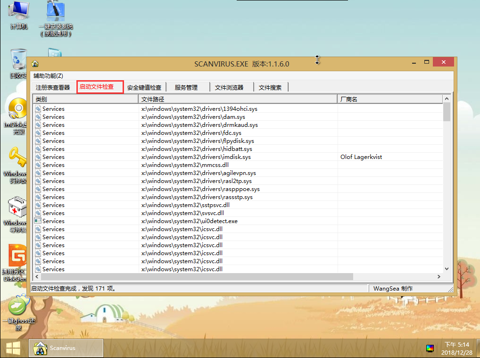Select the ui0detect.exe row icon

[x=38, y=221]
